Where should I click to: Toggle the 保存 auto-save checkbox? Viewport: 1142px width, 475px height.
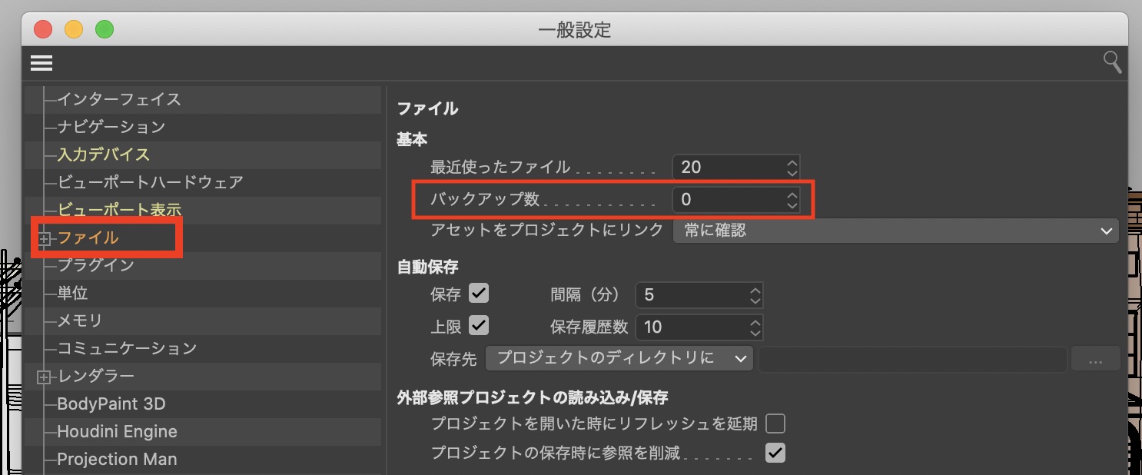pyautogui.click(x=479, y=294)
